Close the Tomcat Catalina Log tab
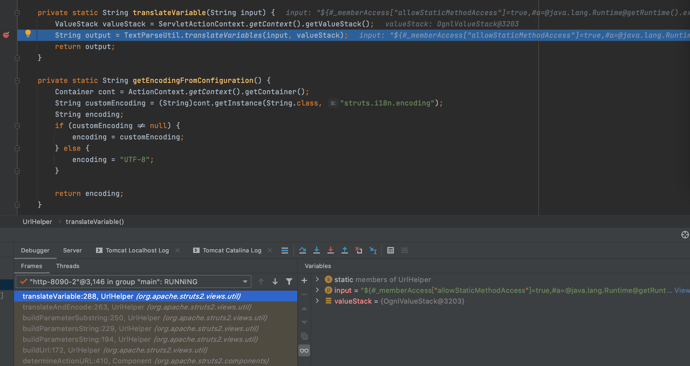690x366 pixels. coord(270,250)
